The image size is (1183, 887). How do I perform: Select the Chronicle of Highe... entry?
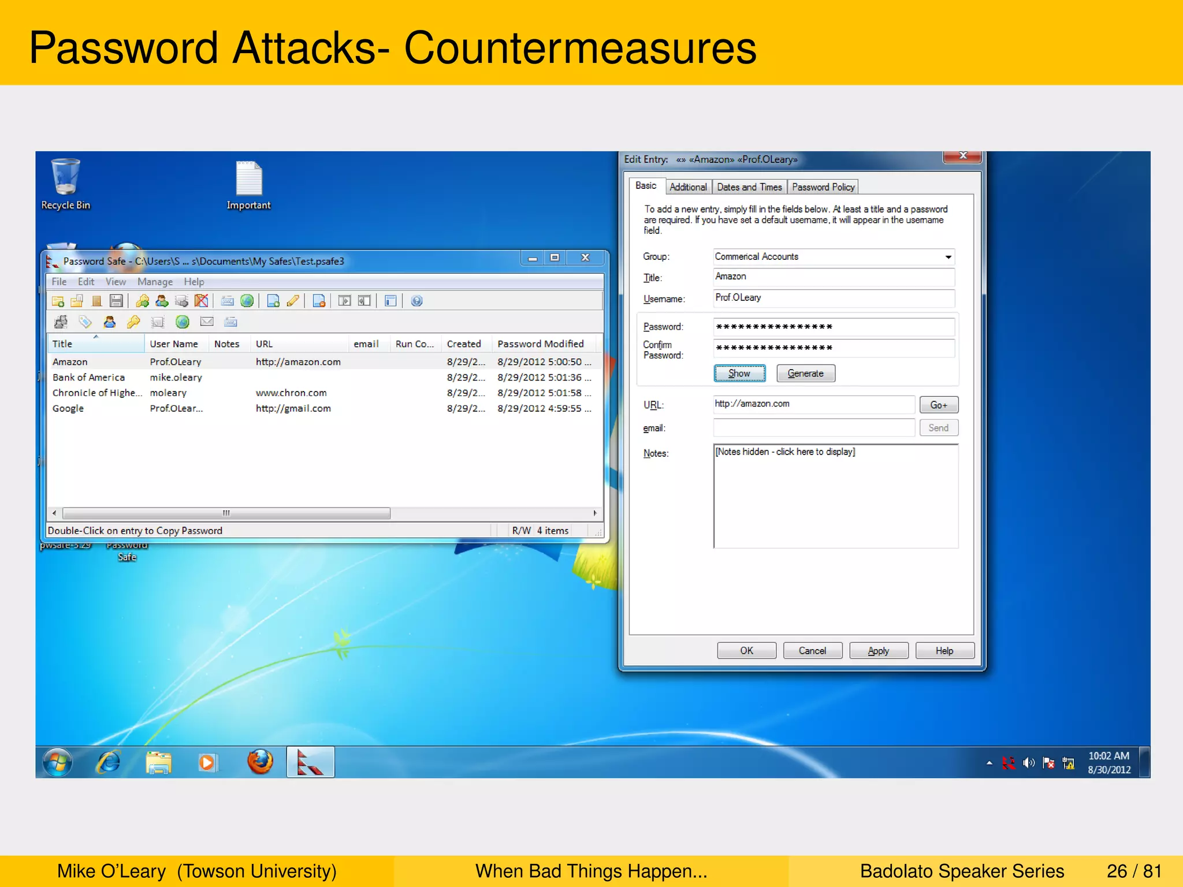[x=323, y=393]
